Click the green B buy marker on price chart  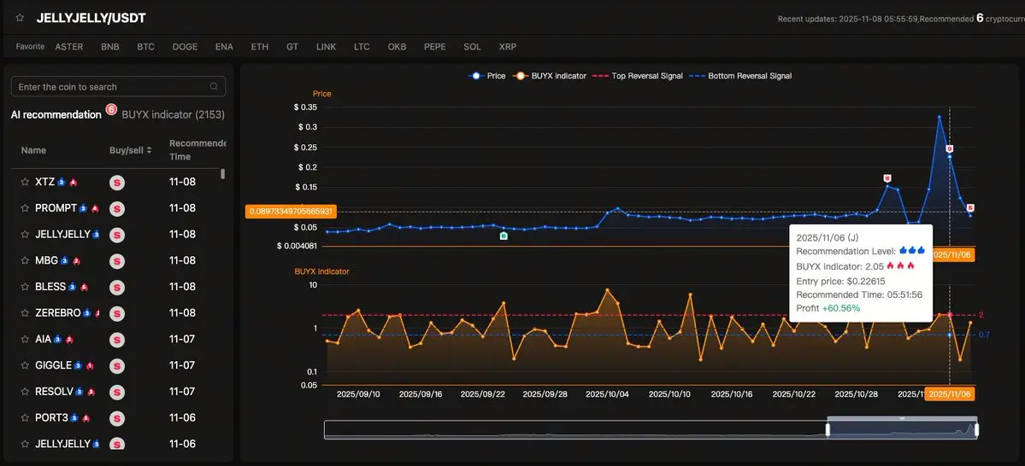504,236
